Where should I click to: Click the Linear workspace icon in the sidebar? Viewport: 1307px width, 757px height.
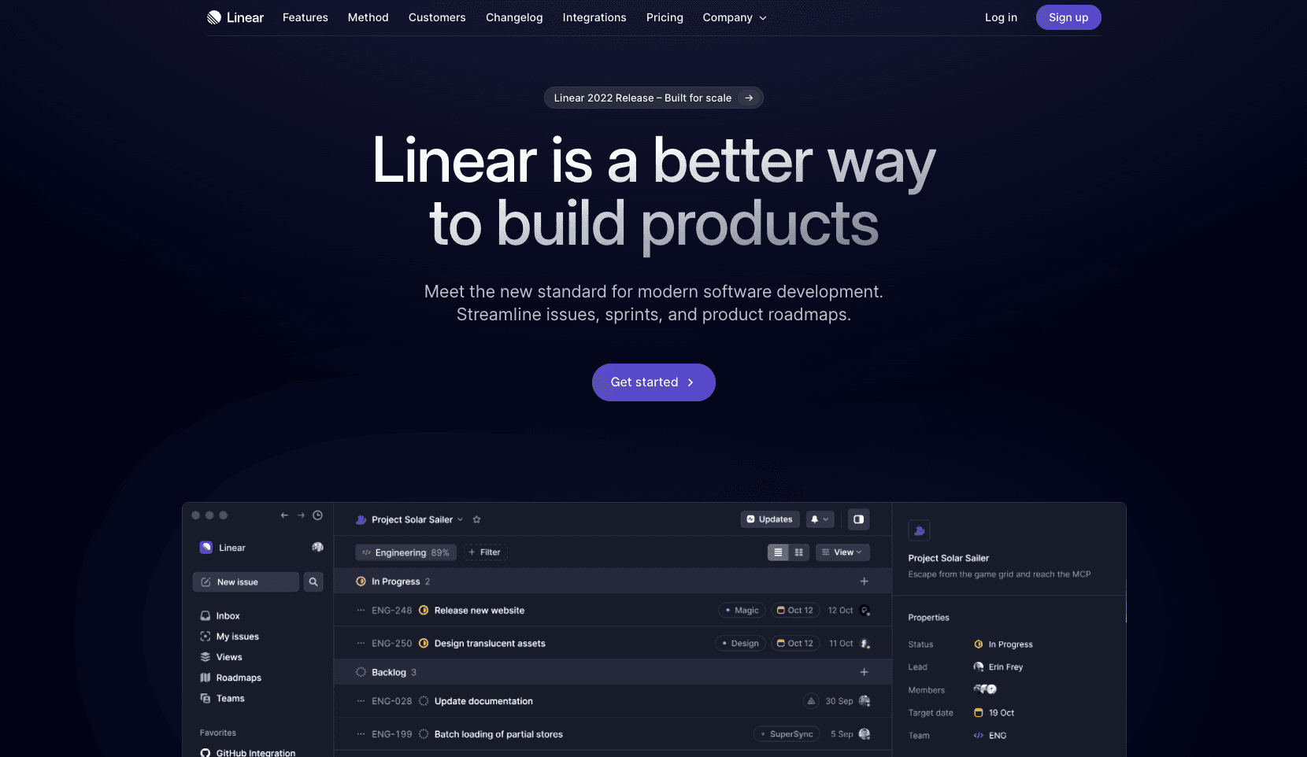coord(206,548)
